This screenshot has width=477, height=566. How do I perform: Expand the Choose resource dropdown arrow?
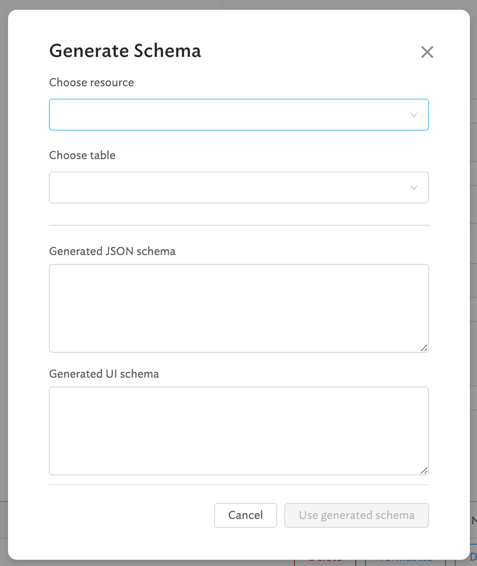413,115
